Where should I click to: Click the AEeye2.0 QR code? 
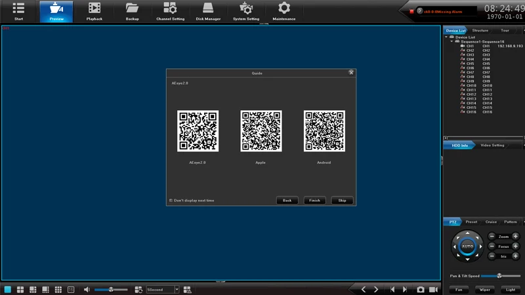click(x=198, y=130)
